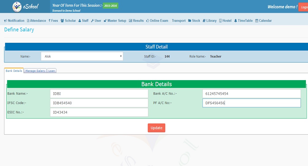Open Calendar via the calendar icon
The width and height of the screenshot is (308, 166).
(x=257, y=21)
